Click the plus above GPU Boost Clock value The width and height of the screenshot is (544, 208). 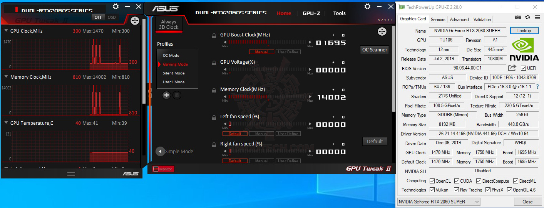coord(333,35)
